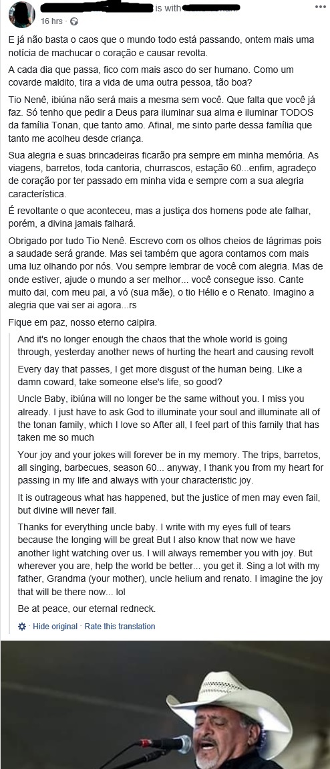Open translation settings gear icon
Screen dimensions: 330x769
point(21,627)
